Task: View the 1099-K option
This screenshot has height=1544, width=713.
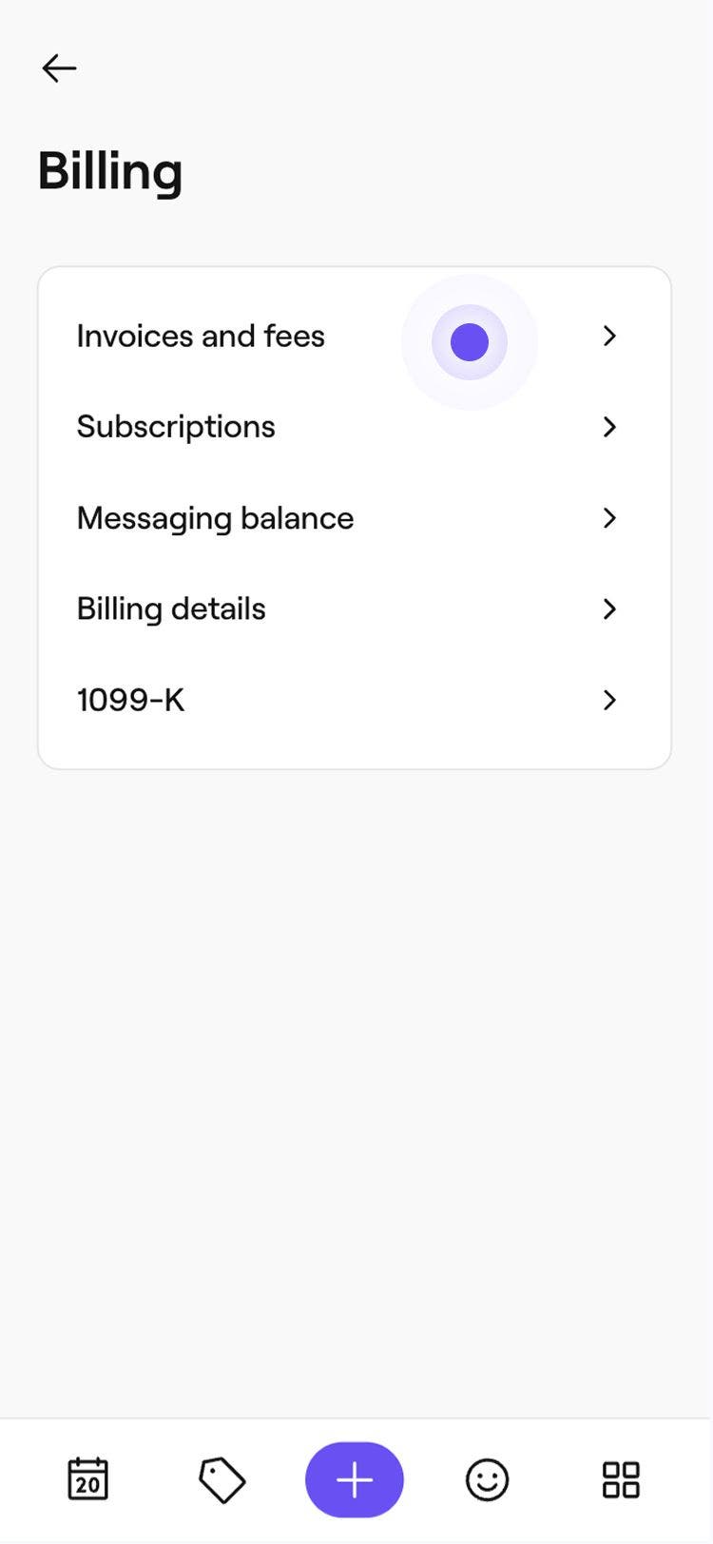Action: pyautogui.click(x=130, y=701)
